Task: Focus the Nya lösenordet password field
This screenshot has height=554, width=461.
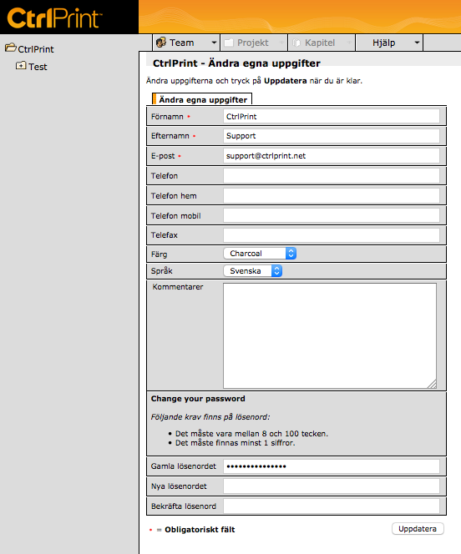Action: point(332,486)
